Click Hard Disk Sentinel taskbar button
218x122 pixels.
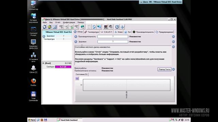(x=69, y=120)
